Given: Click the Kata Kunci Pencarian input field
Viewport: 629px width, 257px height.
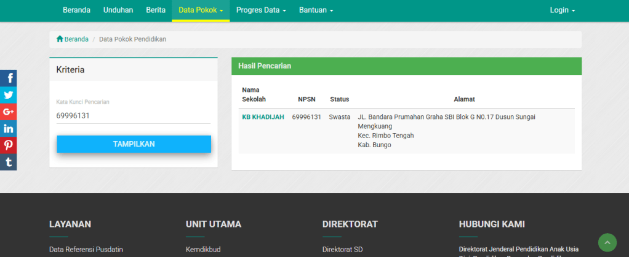Looking at the screenshot, I should coord(133,115).
